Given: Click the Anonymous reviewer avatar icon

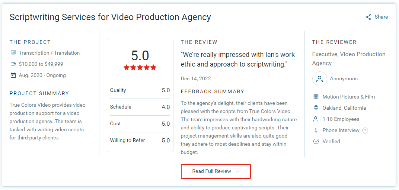Looking at the screenshot, I should point(319,79).
